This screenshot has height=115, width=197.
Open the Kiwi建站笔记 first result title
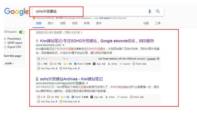coord(97,41)
